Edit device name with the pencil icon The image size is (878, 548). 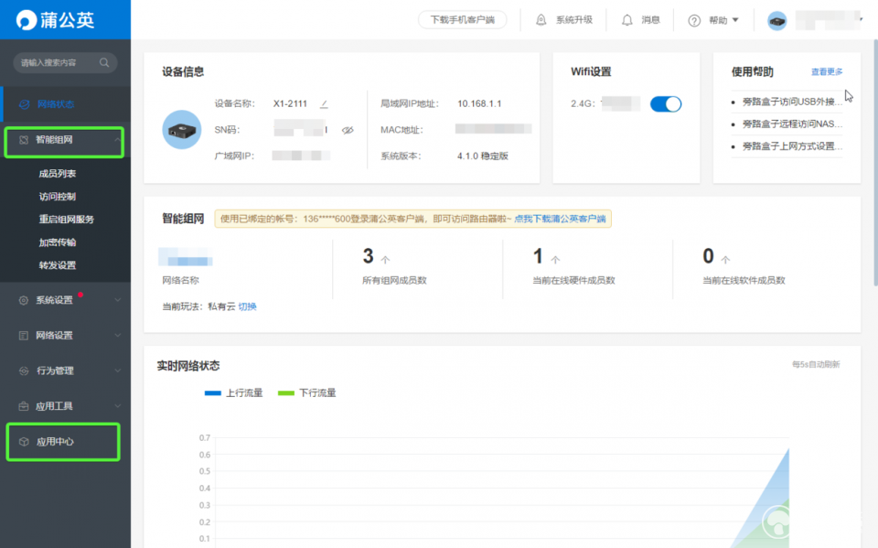click(324, 103)
